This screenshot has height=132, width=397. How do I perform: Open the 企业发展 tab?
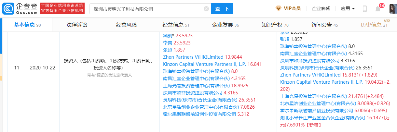[222, 25]
